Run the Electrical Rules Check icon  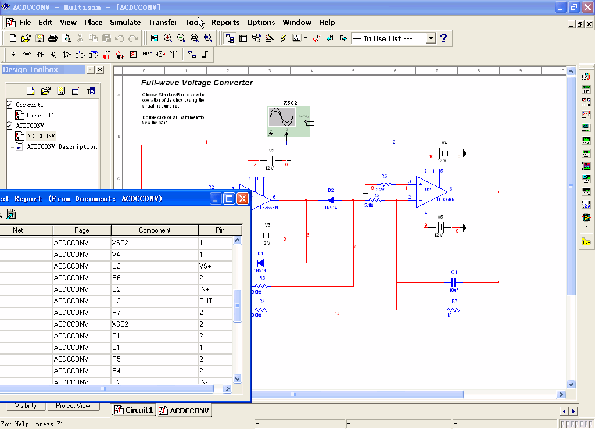(x=316, y=38)
